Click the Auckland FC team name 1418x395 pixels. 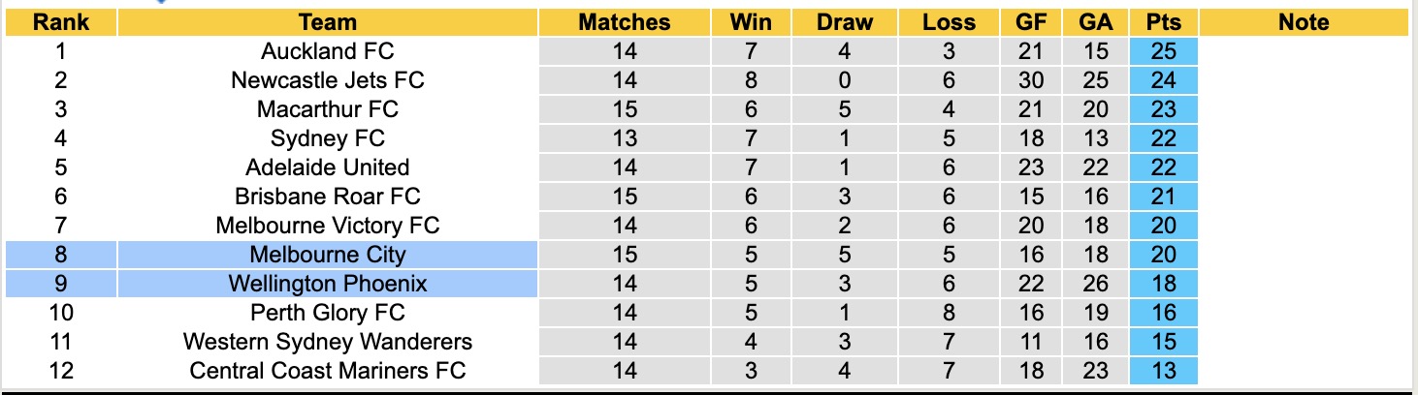327,51
